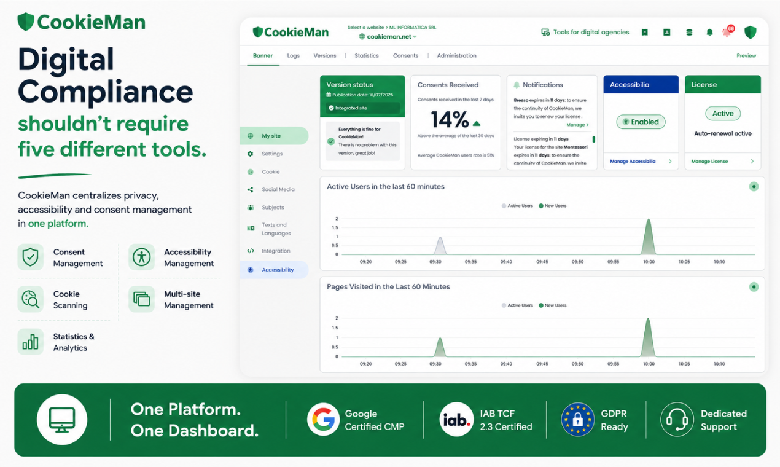Click the Manage License link text

709,162
